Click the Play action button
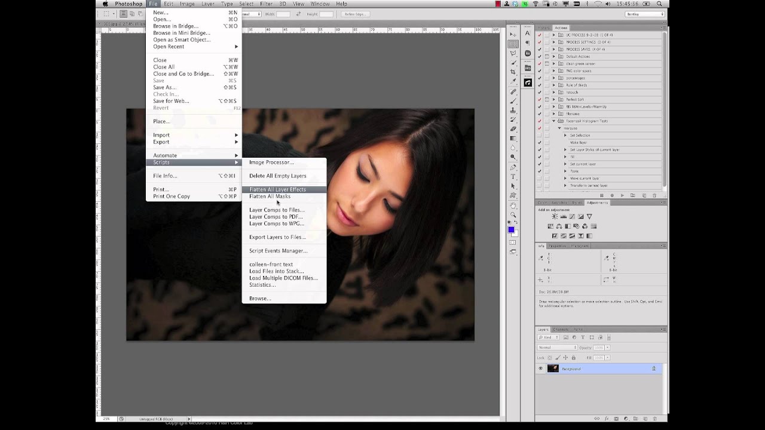This screenshot has height=430, width=765. 622,195
